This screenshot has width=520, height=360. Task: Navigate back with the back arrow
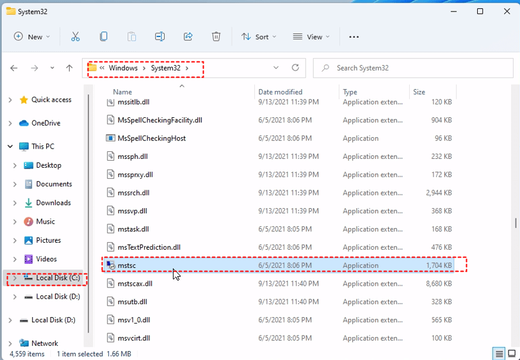click(14, 68)
